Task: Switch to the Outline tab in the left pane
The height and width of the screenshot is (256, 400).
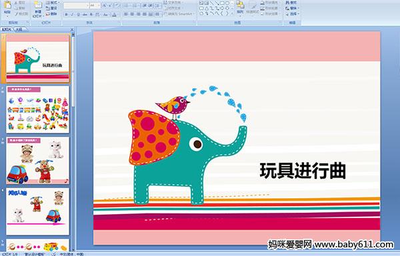Action: pos(19,29)
